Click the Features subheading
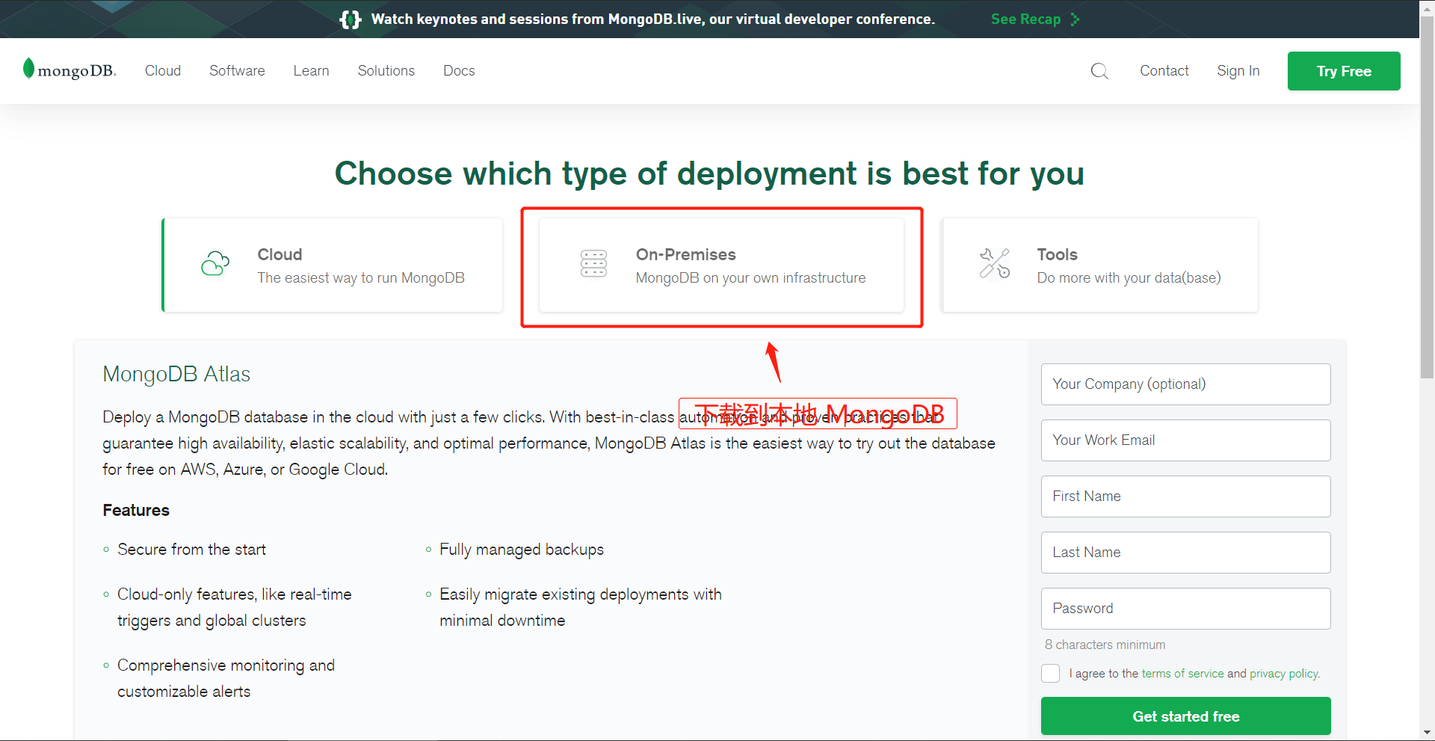This screenshot has height=741, width=1435. coord(136,510)
